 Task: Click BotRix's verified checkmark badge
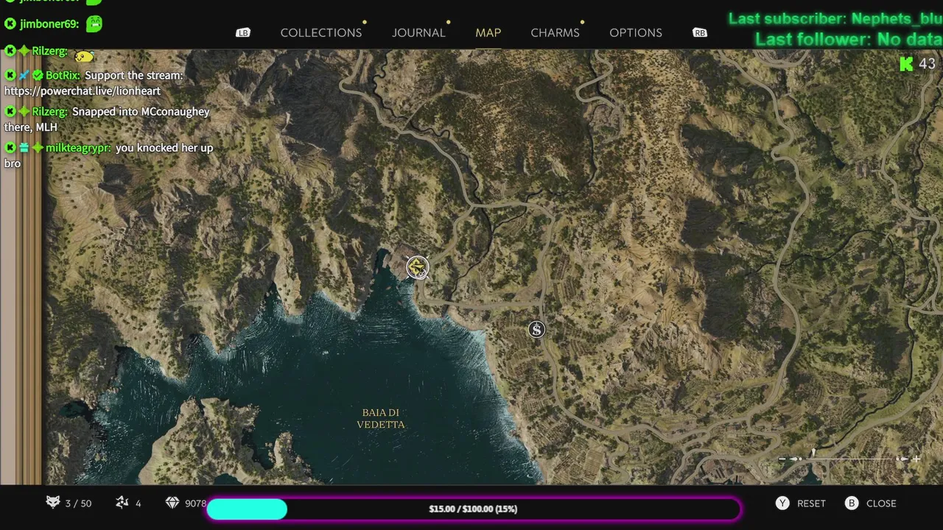38,75
